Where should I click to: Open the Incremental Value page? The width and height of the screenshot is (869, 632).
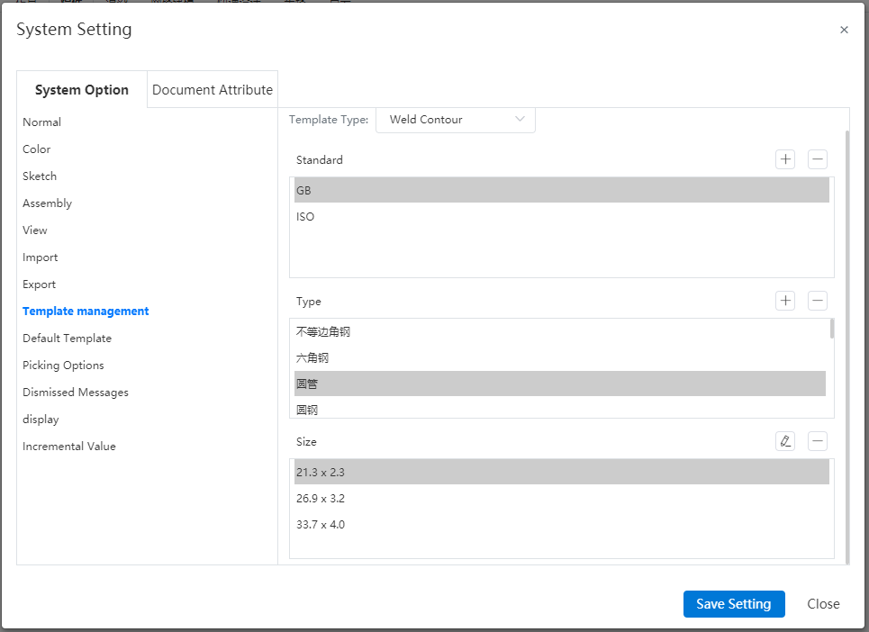pos(69,447)
